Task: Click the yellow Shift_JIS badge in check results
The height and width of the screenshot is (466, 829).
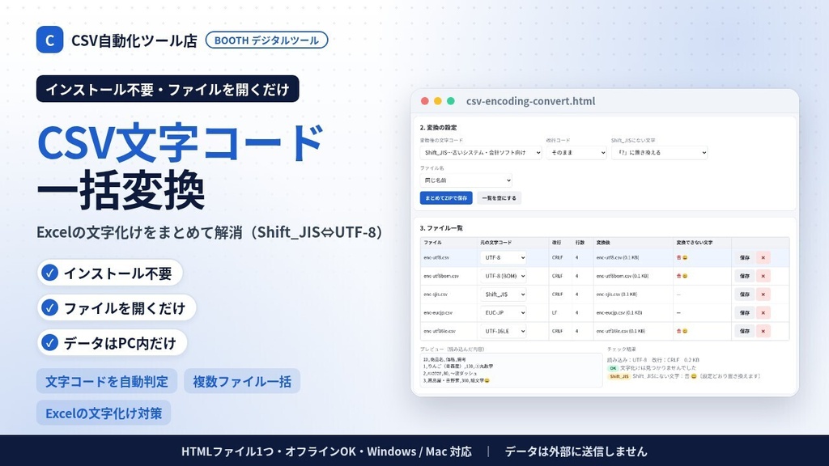Action: click(619, 377)
